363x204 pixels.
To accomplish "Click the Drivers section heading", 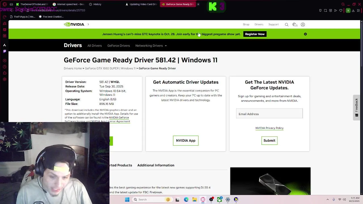I will coord(73,45).
